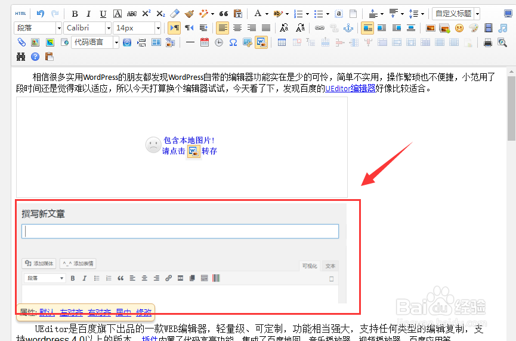Open help question mark icon

point(35,57)
